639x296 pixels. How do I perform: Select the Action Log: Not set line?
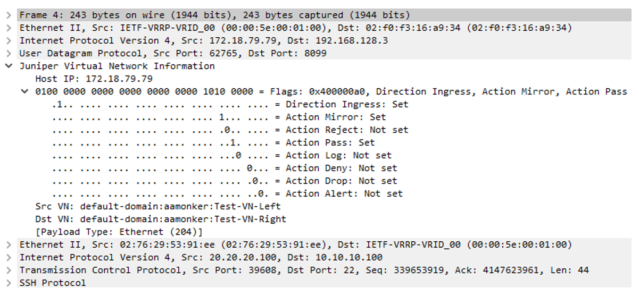coord(222,155)
